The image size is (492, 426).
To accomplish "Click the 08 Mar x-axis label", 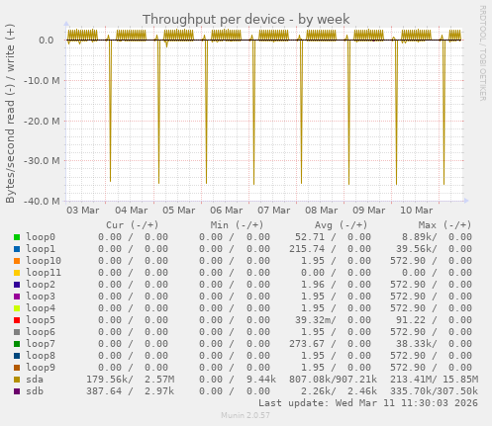I will click(x=322, y=211).
